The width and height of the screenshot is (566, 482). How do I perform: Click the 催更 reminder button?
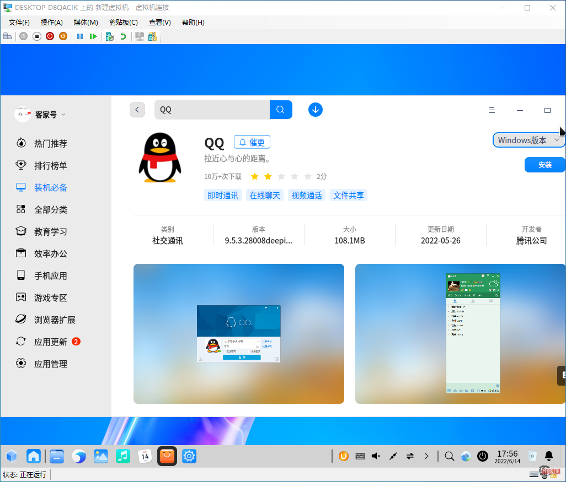(x=252, y=142)
